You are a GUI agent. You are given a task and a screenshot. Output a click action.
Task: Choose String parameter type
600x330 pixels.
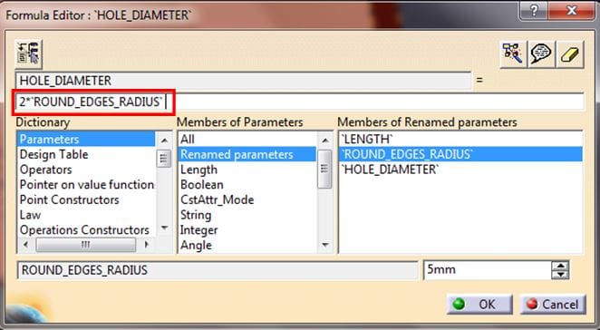click(x=196, y=215)
